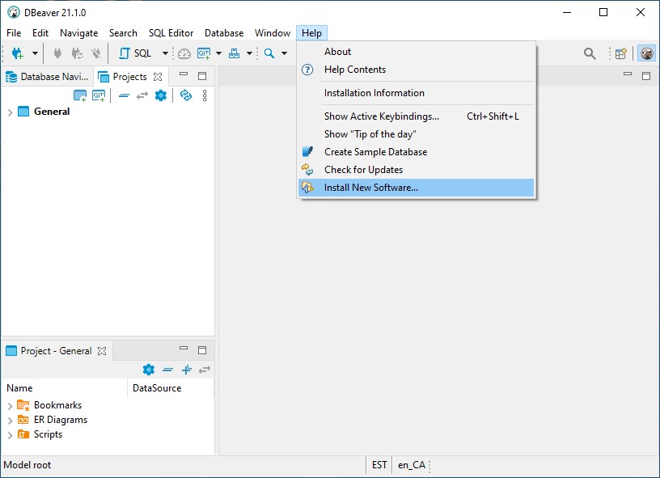Close the Project - General tab

click(102, 351)
